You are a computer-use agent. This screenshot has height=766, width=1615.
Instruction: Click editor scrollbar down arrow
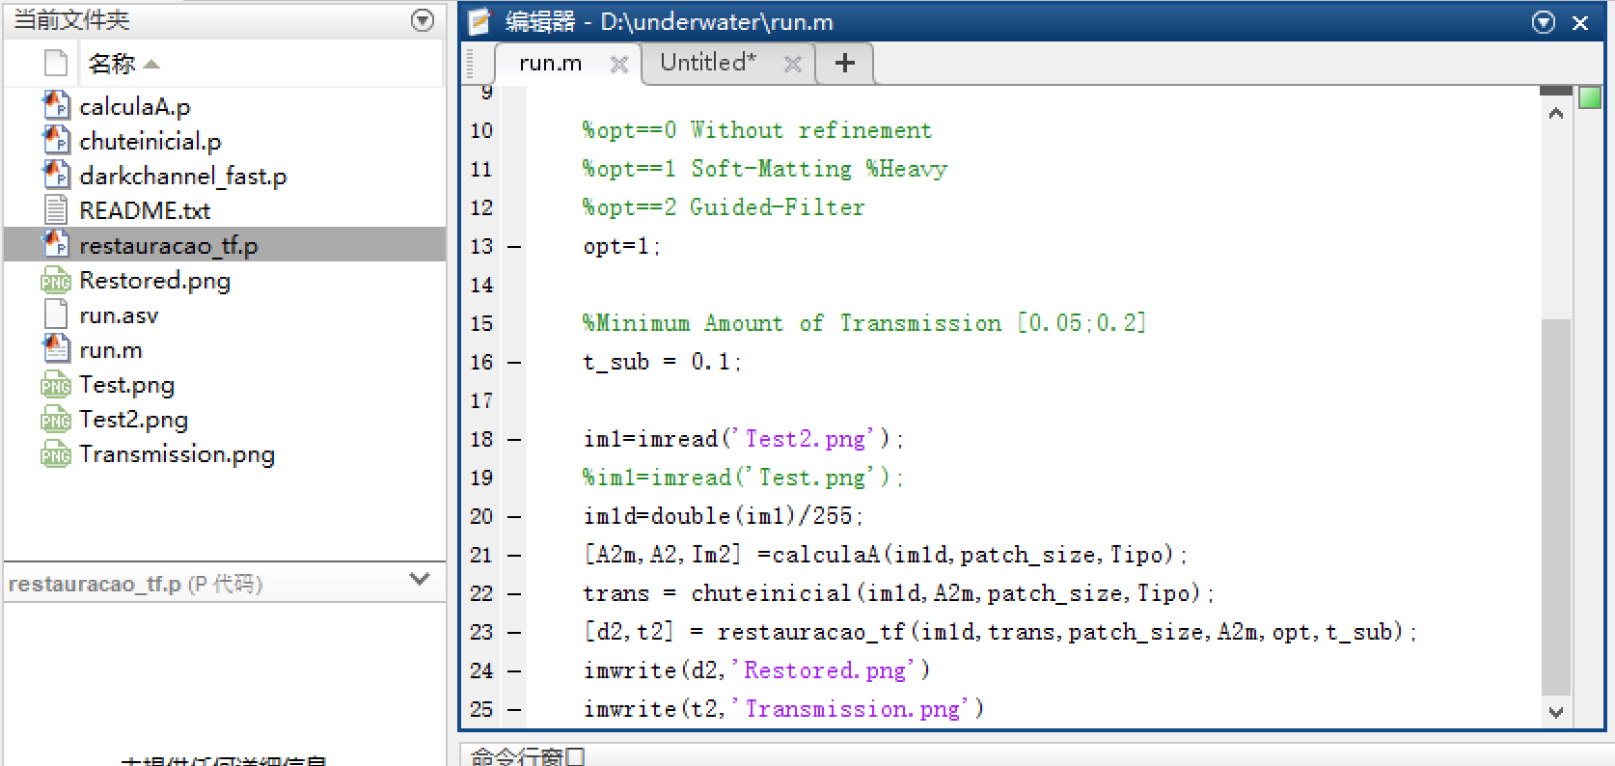[x=1555, y=712]
